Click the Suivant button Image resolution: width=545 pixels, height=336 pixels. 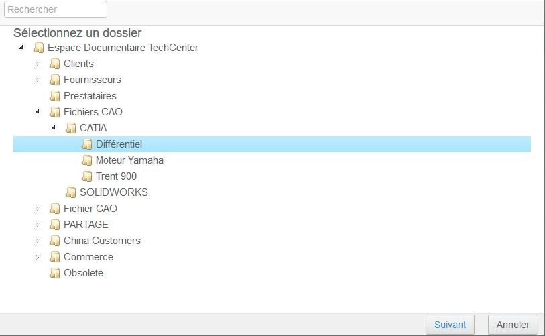tap(450, 325)
